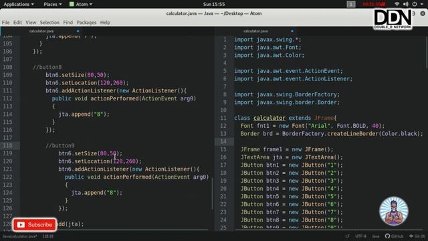Click the modified dot on right tab
The image size is (428, 241).
(292, 31)
